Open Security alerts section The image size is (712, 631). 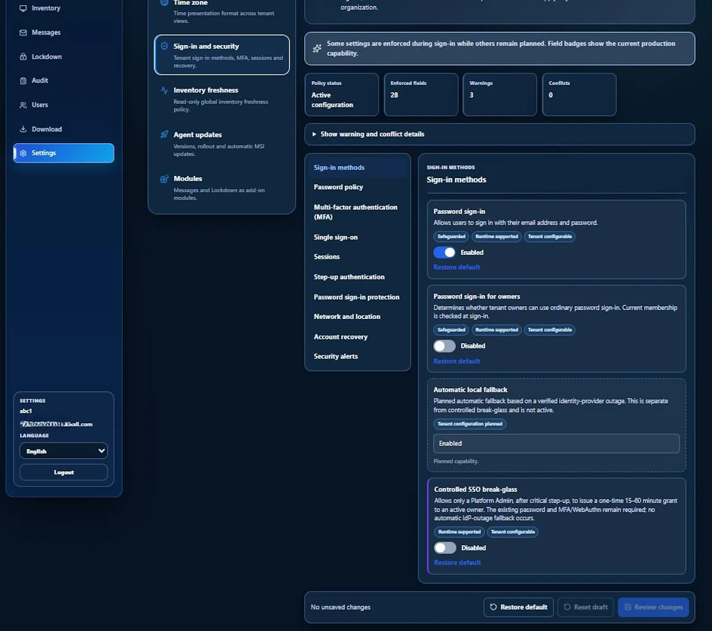pos(357,356)
